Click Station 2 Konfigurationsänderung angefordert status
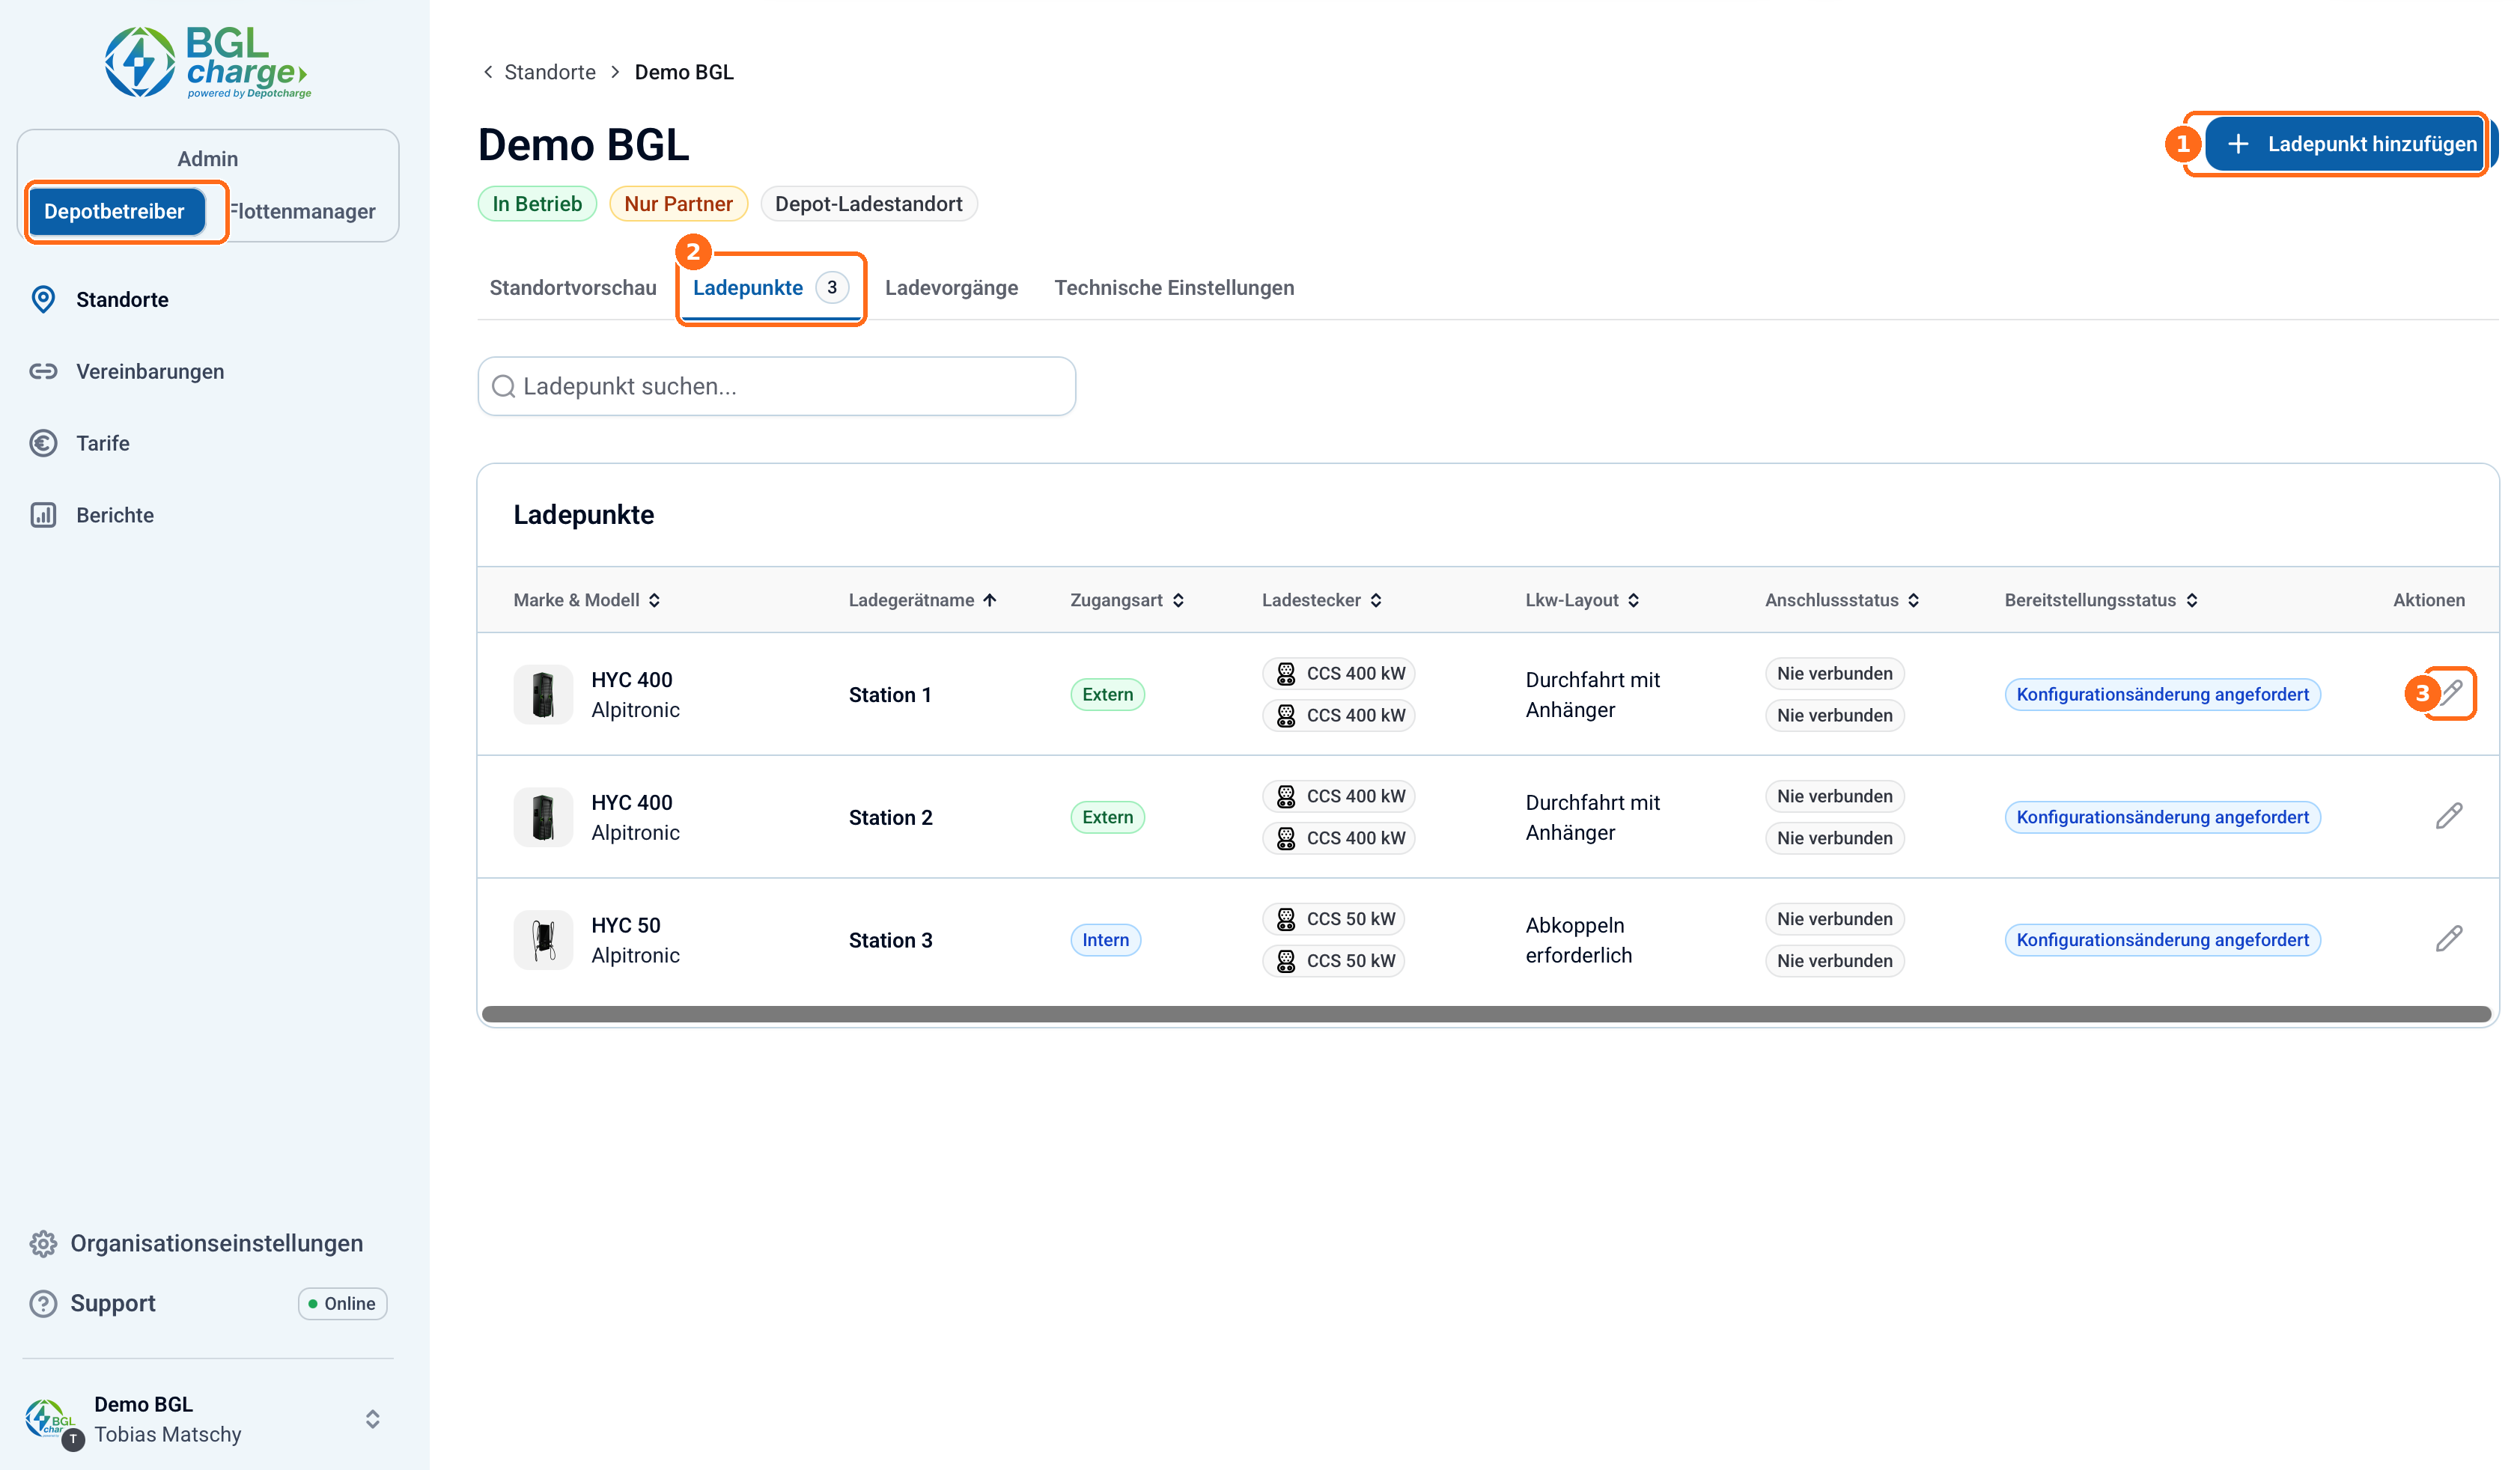2520x1470 pixels. (2162, 817)
